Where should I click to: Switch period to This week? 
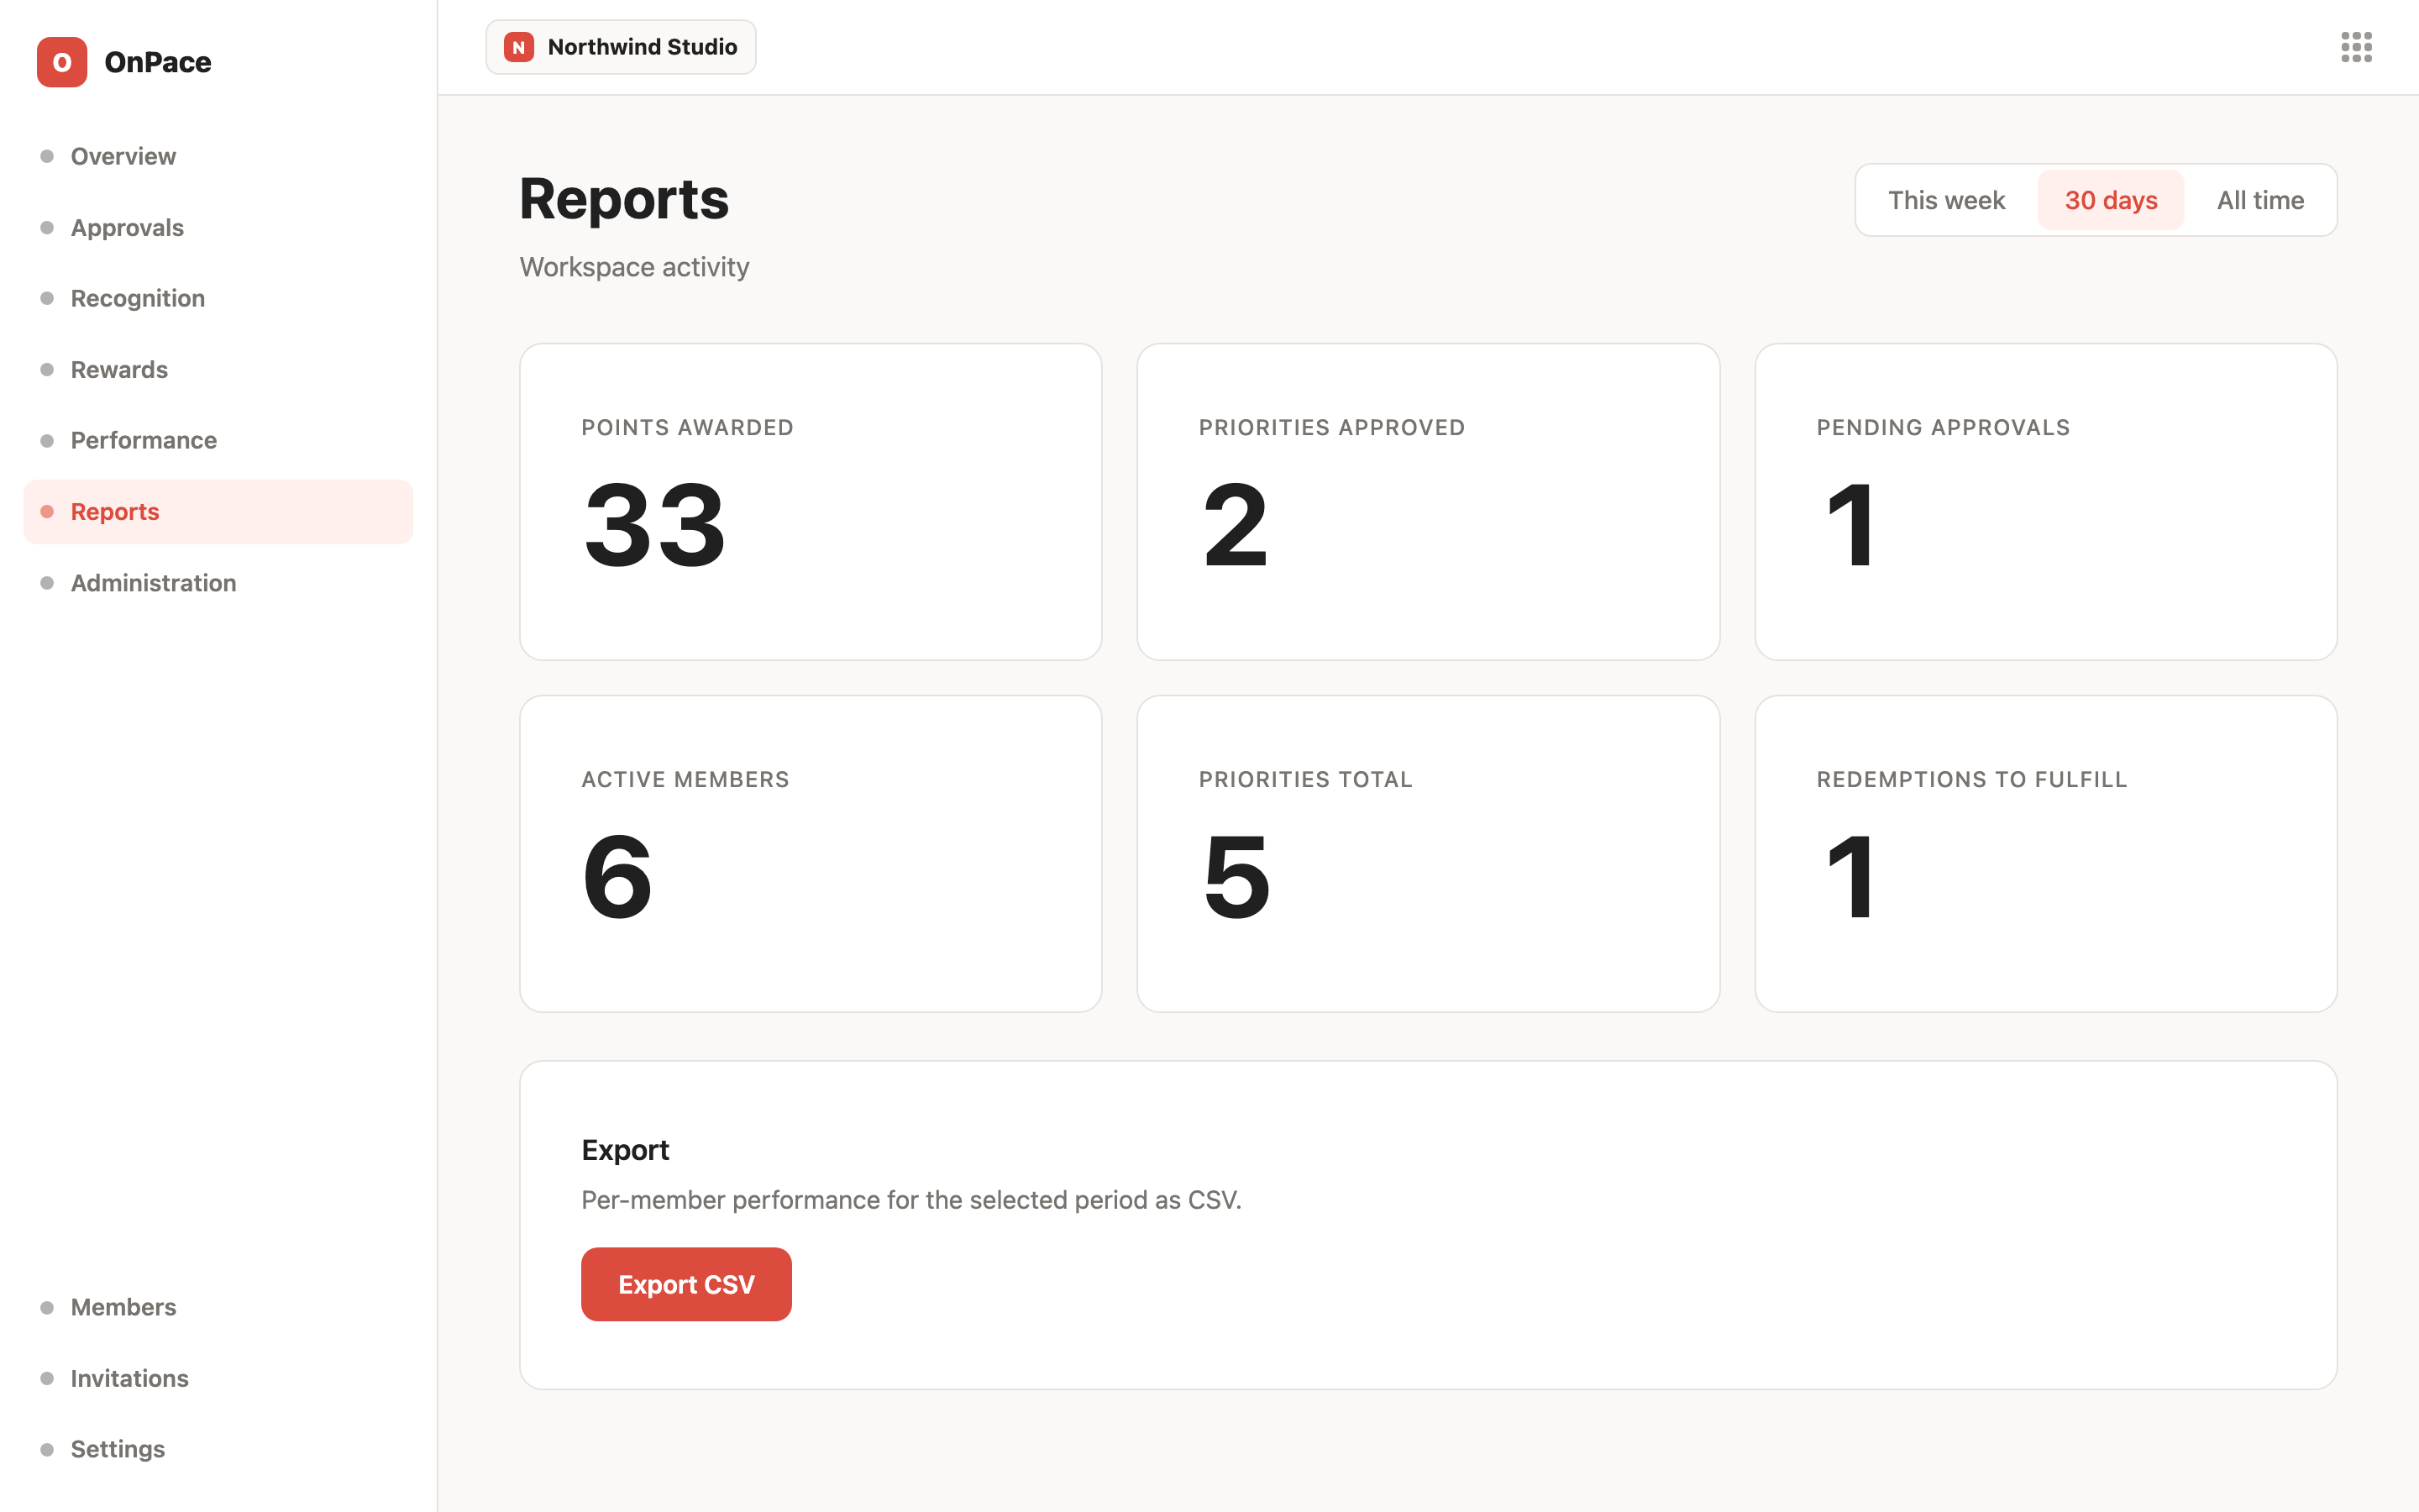1946,200
